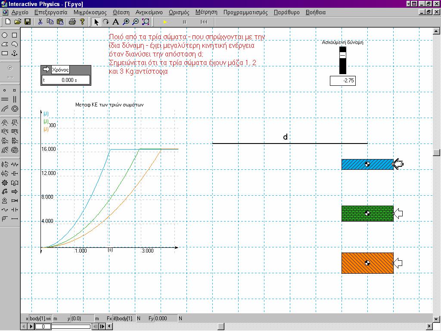Open the Παράθυρο menu
Viewport: 441px width, 331px height.
click(286, 12)
